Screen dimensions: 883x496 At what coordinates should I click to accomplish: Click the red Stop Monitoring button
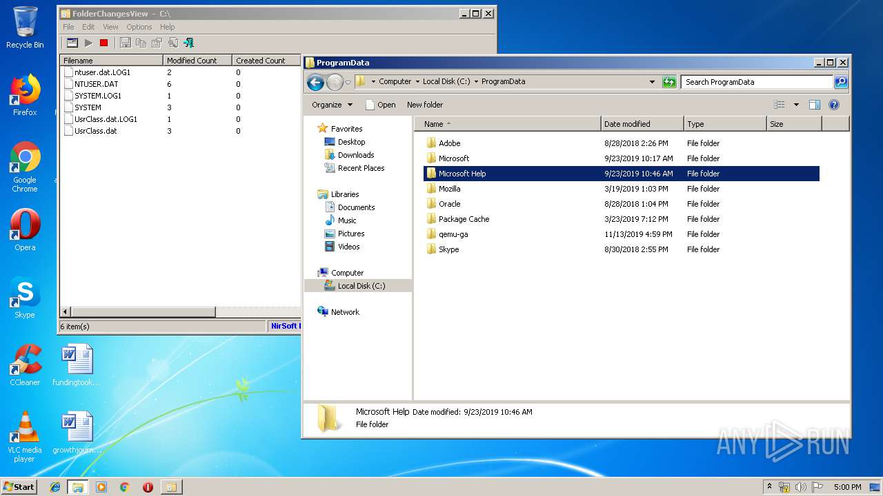[x=103, y=43]
